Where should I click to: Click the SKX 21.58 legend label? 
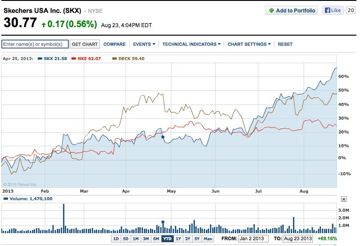(x=55, y=59)
